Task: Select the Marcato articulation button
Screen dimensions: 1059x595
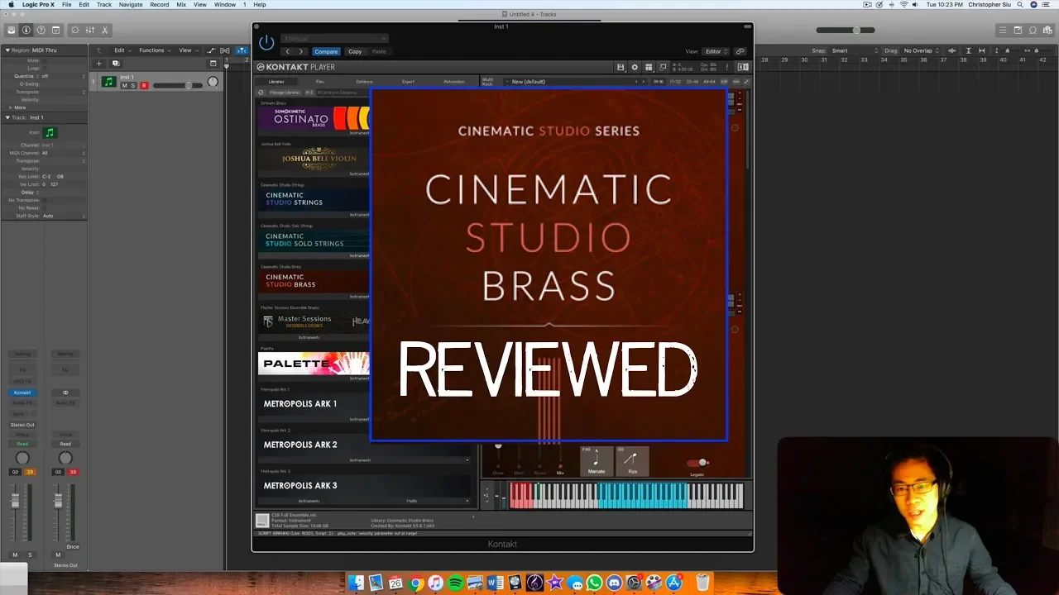Action: 597,461
